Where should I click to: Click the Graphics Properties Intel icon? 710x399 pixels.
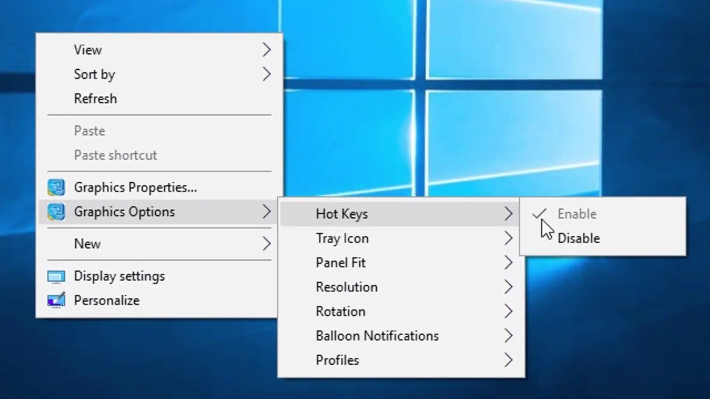56,188
